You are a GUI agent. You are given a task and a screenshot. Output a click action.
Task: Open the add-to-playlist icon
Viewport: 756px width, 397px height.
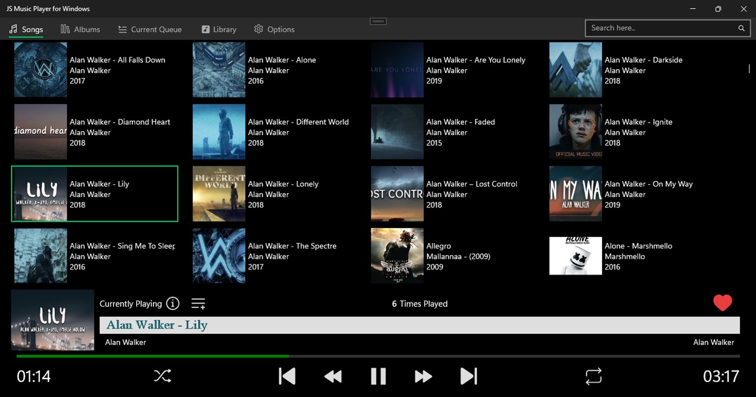click(x=198, y=303)
